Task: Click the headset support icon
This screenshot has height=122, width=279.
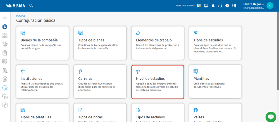Action: pyautogui.click(x=220, y=6)
